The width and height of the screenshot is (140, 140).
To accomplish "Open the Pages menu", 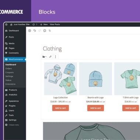I will 10,48.
